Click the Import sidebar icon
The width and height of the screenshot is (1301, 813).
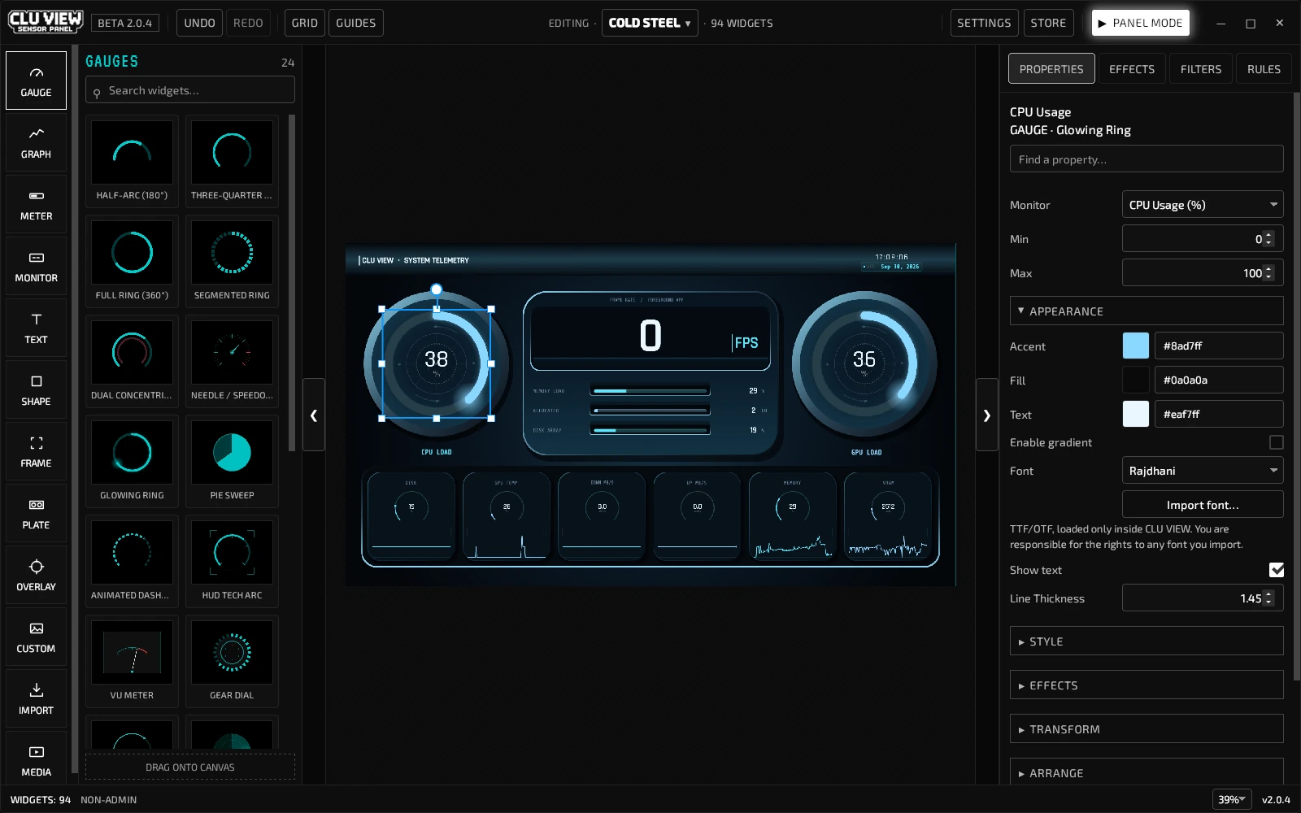click(36, 698)
